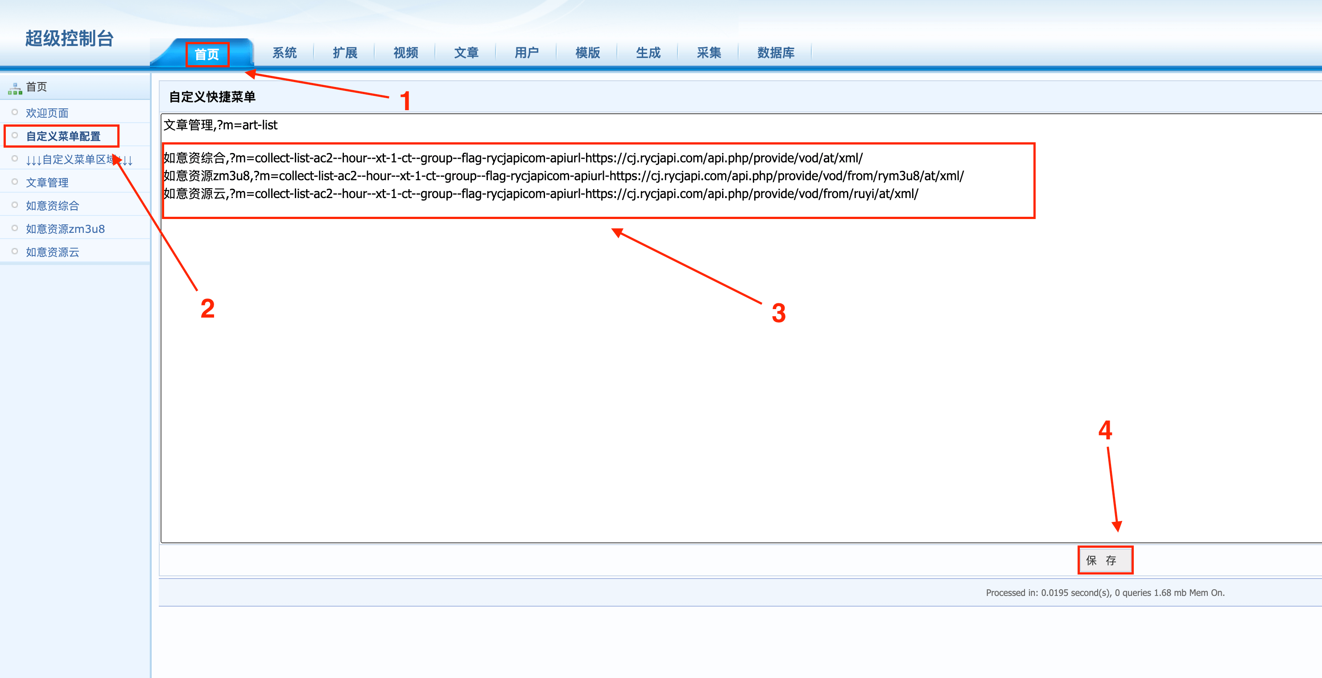Image resolution: width=1322 pixels, height=678 pixels.
Task: Click the 如意资综合 collect URL line
Action: (513, 158)
